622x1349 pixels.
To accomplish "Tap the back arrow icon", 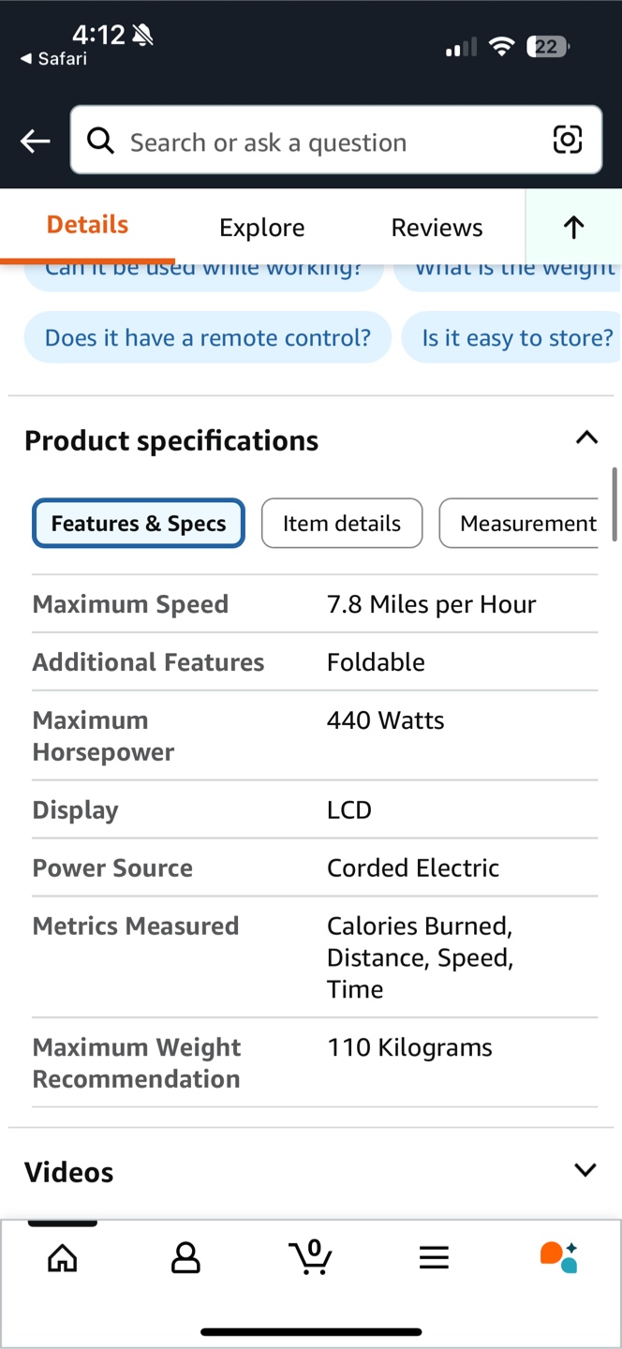I will (35, 141).
